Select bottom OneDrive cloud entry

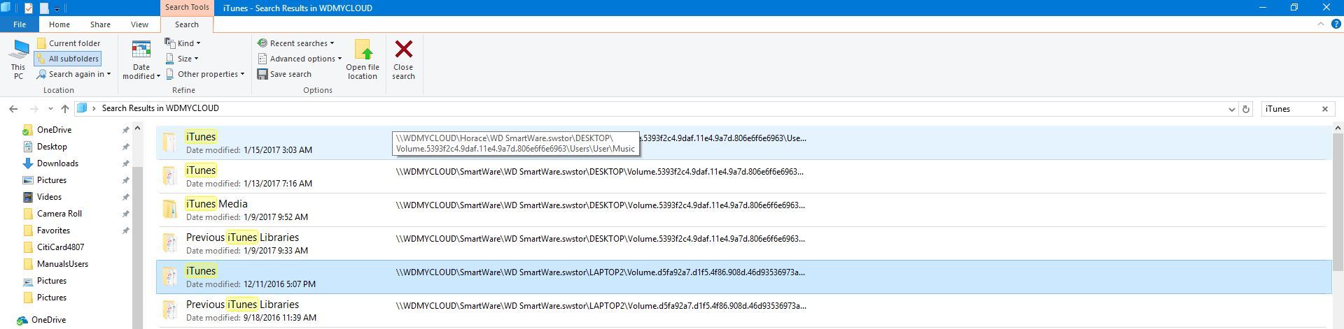point(48,320)
